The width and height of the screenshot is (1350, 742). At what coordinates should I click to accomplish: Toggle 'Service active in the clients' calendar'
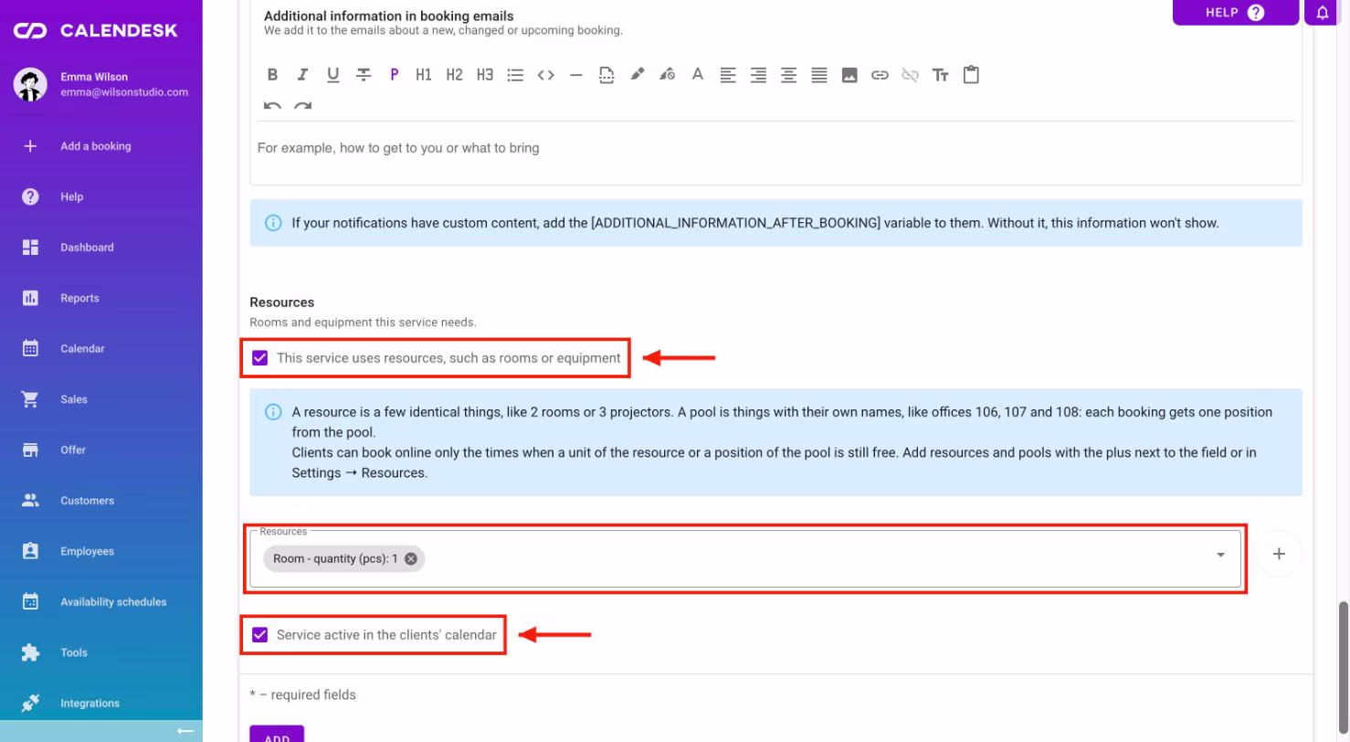(x=260, y=634)
